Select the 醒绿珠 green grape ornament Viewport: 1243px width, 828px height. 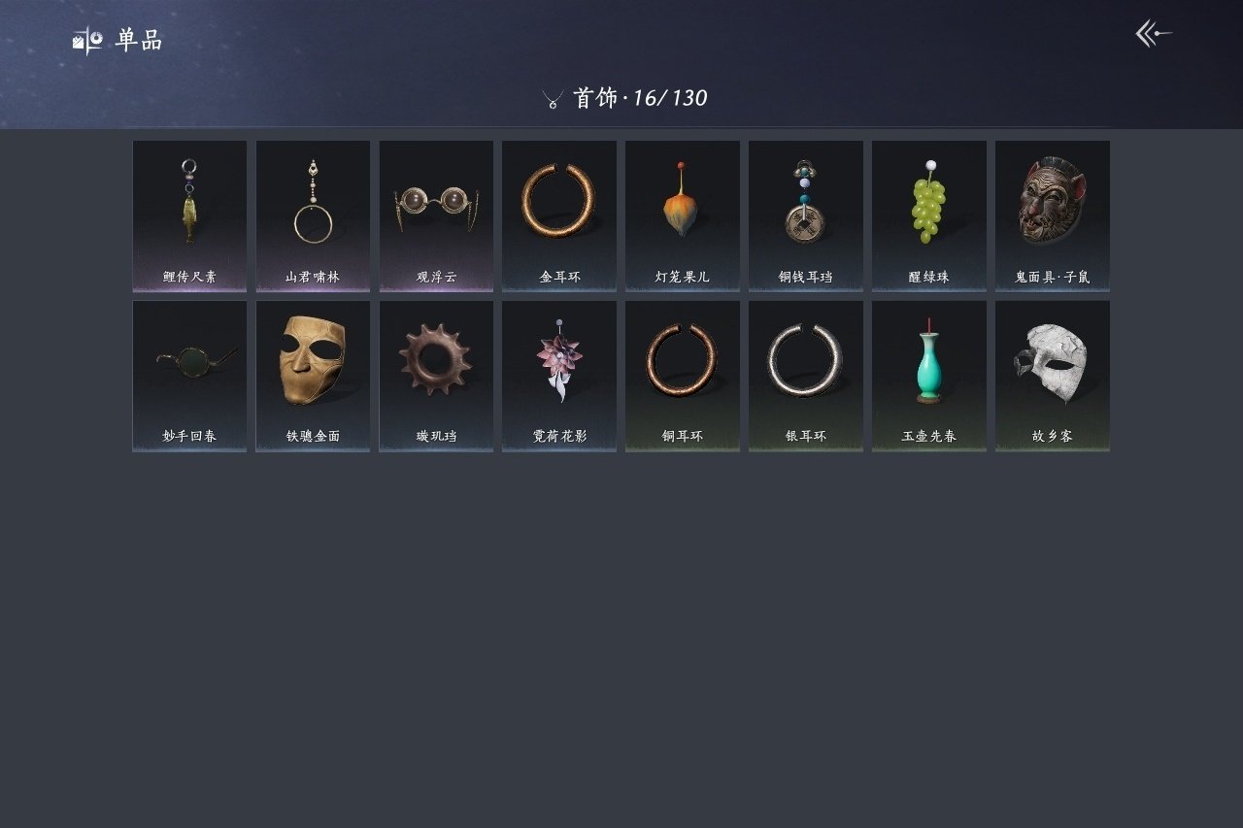(929, 216)
